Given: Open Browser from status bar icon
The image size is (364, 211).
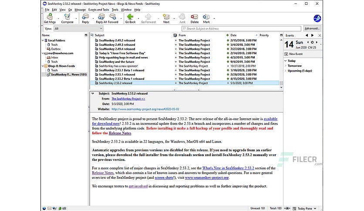Looking at the screenshot, I should 44,208.
